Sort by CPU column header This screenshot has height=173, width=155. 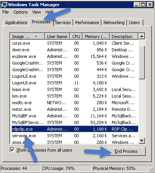(76, 37)
